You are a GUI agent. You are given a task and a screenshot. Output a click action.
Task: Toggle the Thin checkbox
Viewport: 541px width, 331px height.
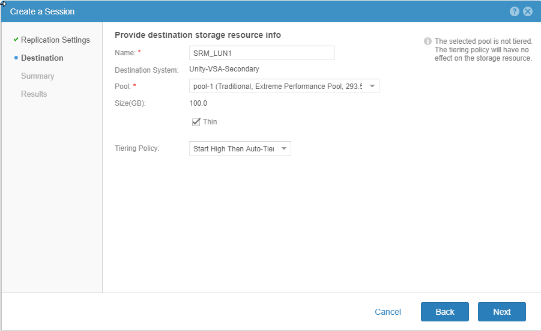click(196, 122)
